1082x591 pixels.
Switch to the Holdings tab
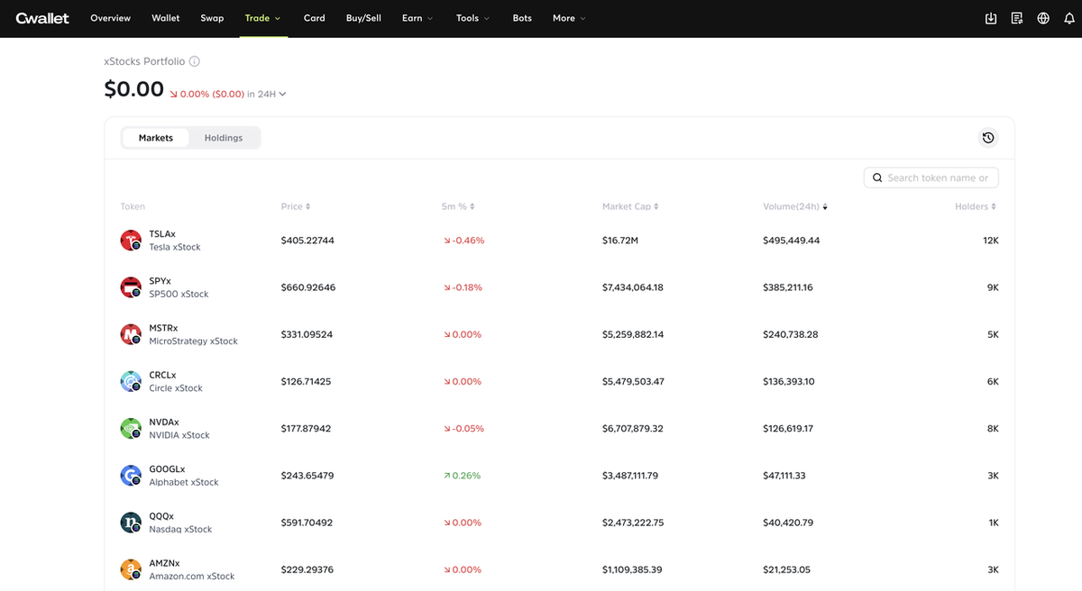(x=224, y=138)
